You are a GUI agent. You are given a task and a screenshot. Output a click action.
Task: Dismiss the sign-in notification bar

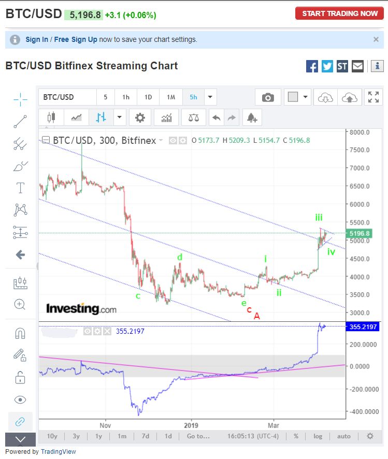376,39
